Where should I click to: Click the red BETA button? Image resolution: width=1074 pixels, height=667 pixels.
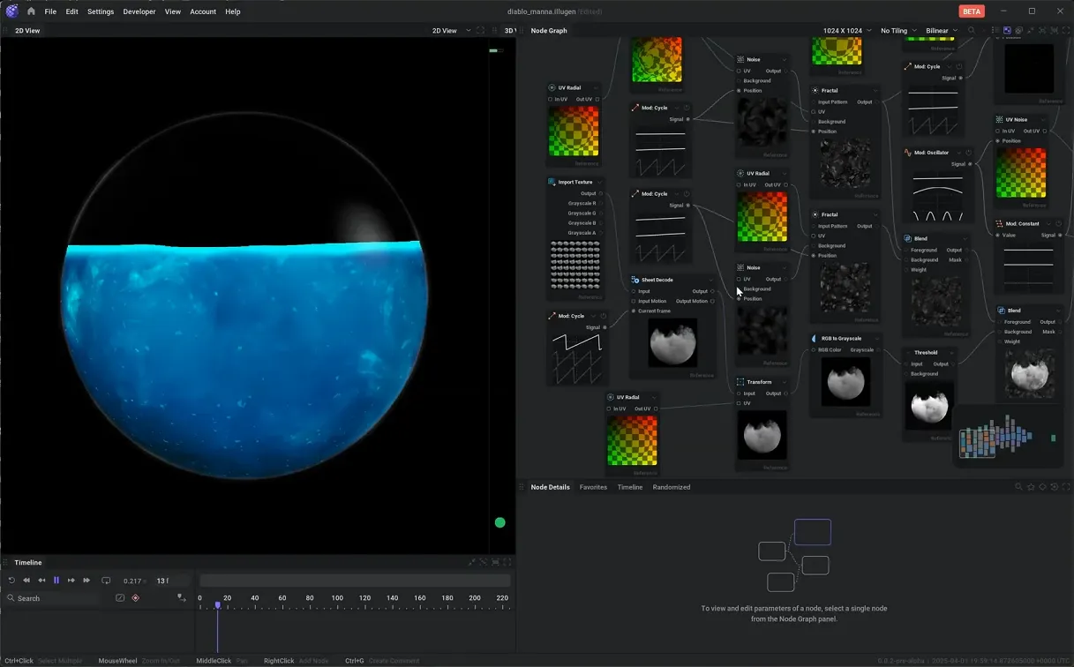tap(972, 11)
